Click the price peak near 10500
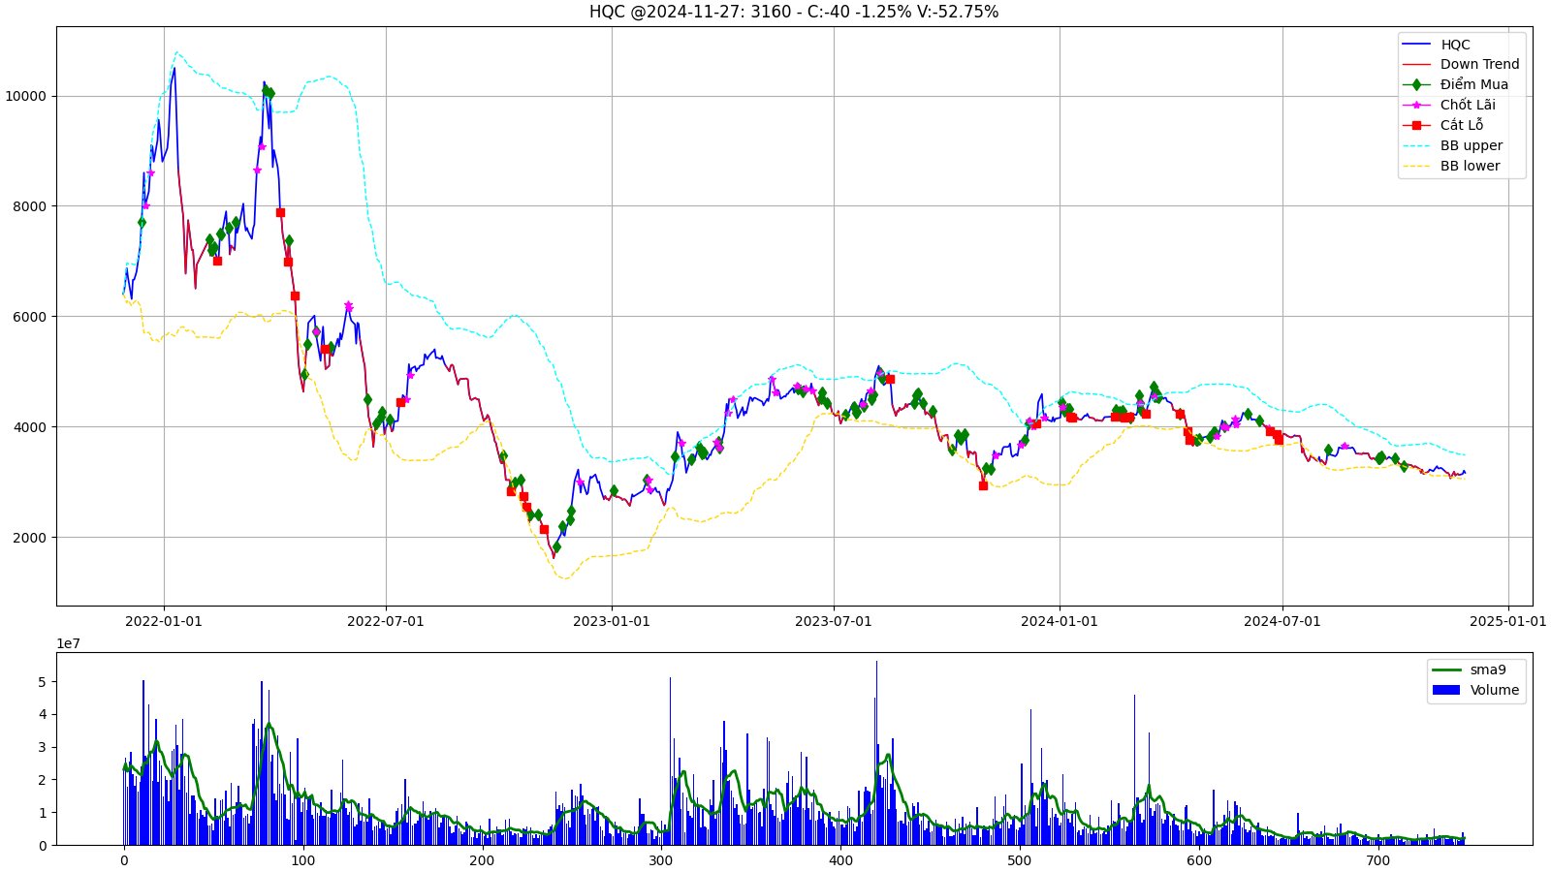The height and width of the screenshot is (872, 1551). point(174,69)
